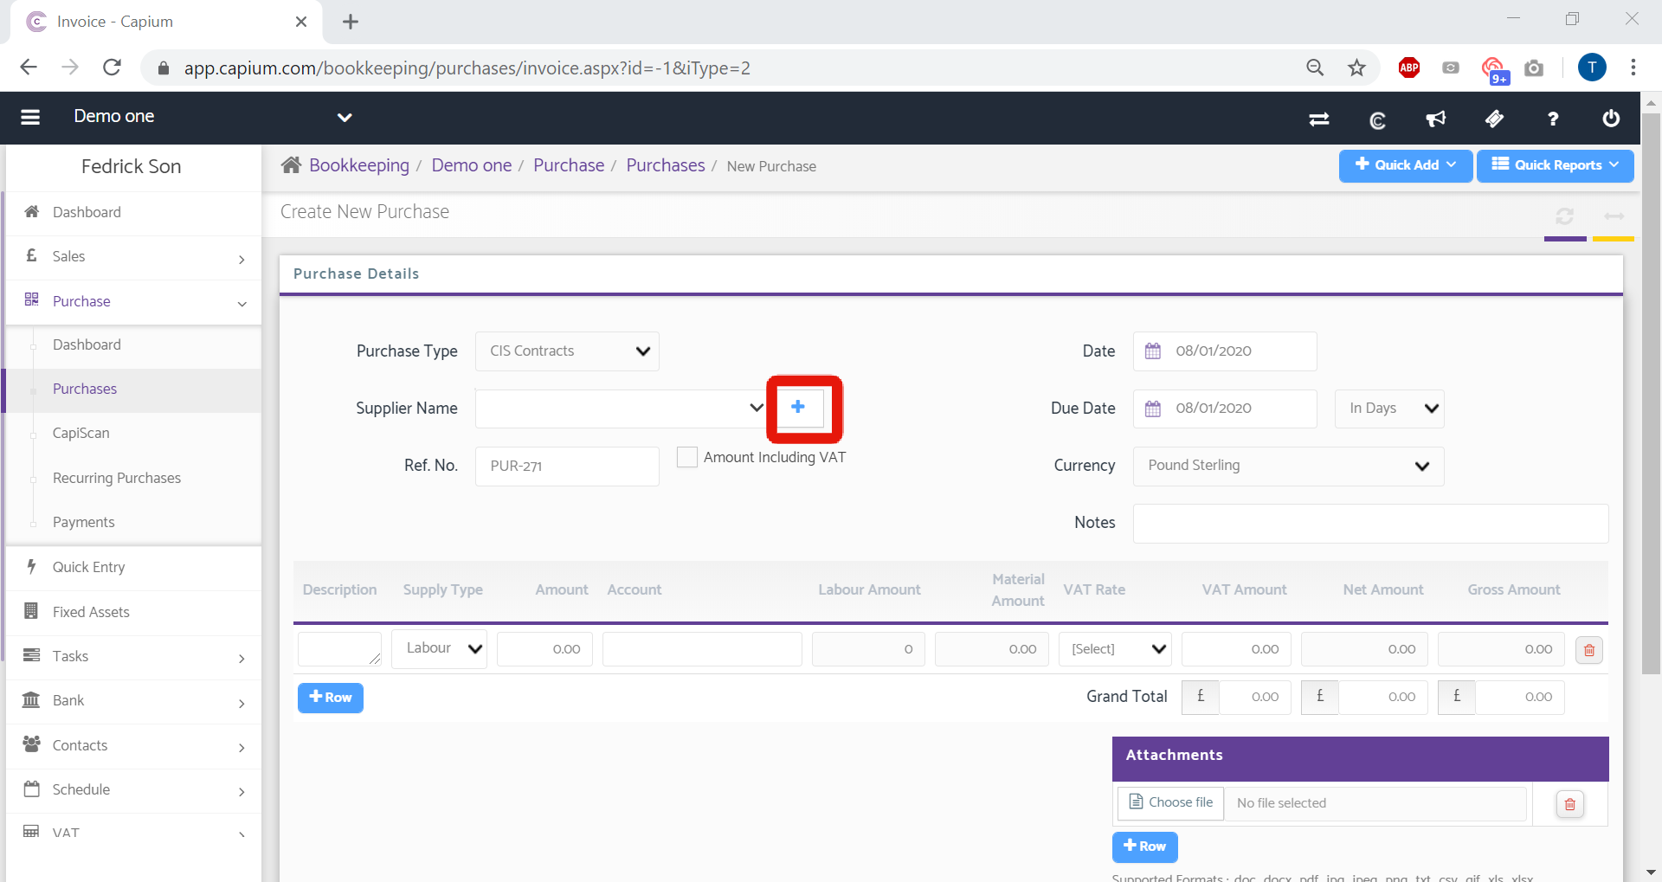Open the user profile T avatar
The height and width of the screenshot is (882, 1662).
click(x=1592, y=68)
